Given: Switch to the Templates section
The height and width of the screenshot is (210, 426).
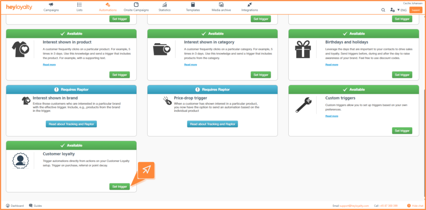Looking at the screenshot, I should (x=193, y=7).
